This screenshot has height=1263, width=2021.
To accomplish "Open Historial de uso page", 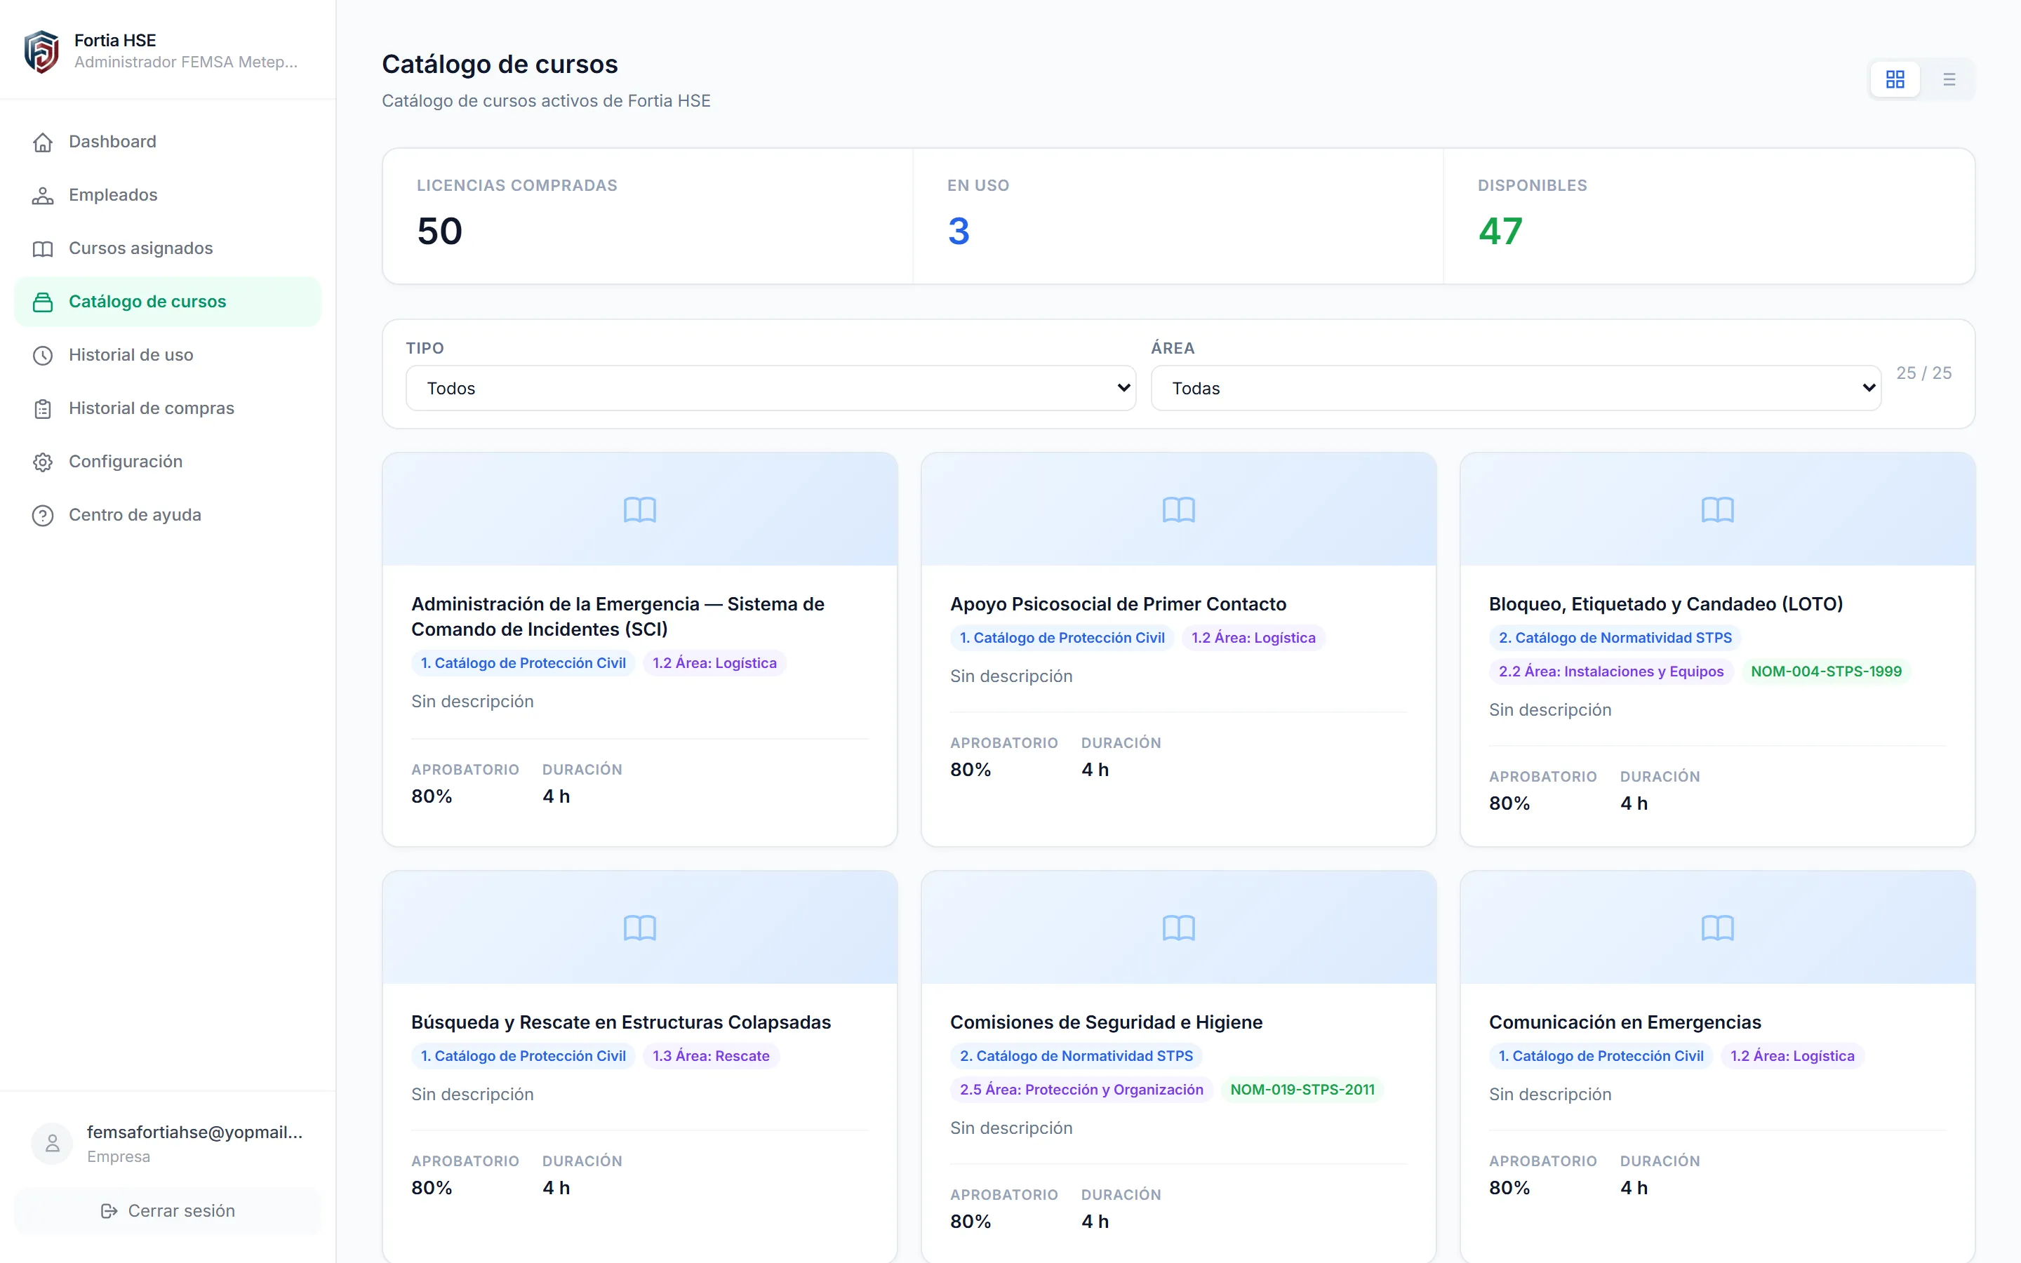I will point(168,355).
